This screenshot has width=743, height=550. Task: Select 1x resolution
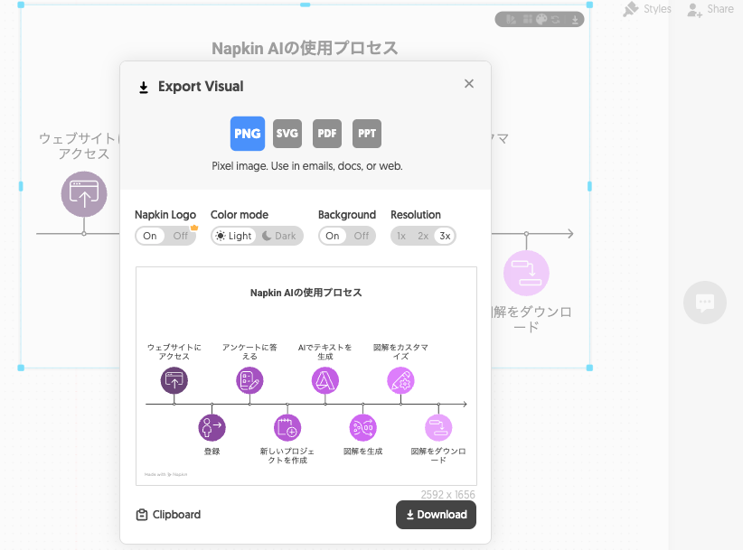[401, 236]
